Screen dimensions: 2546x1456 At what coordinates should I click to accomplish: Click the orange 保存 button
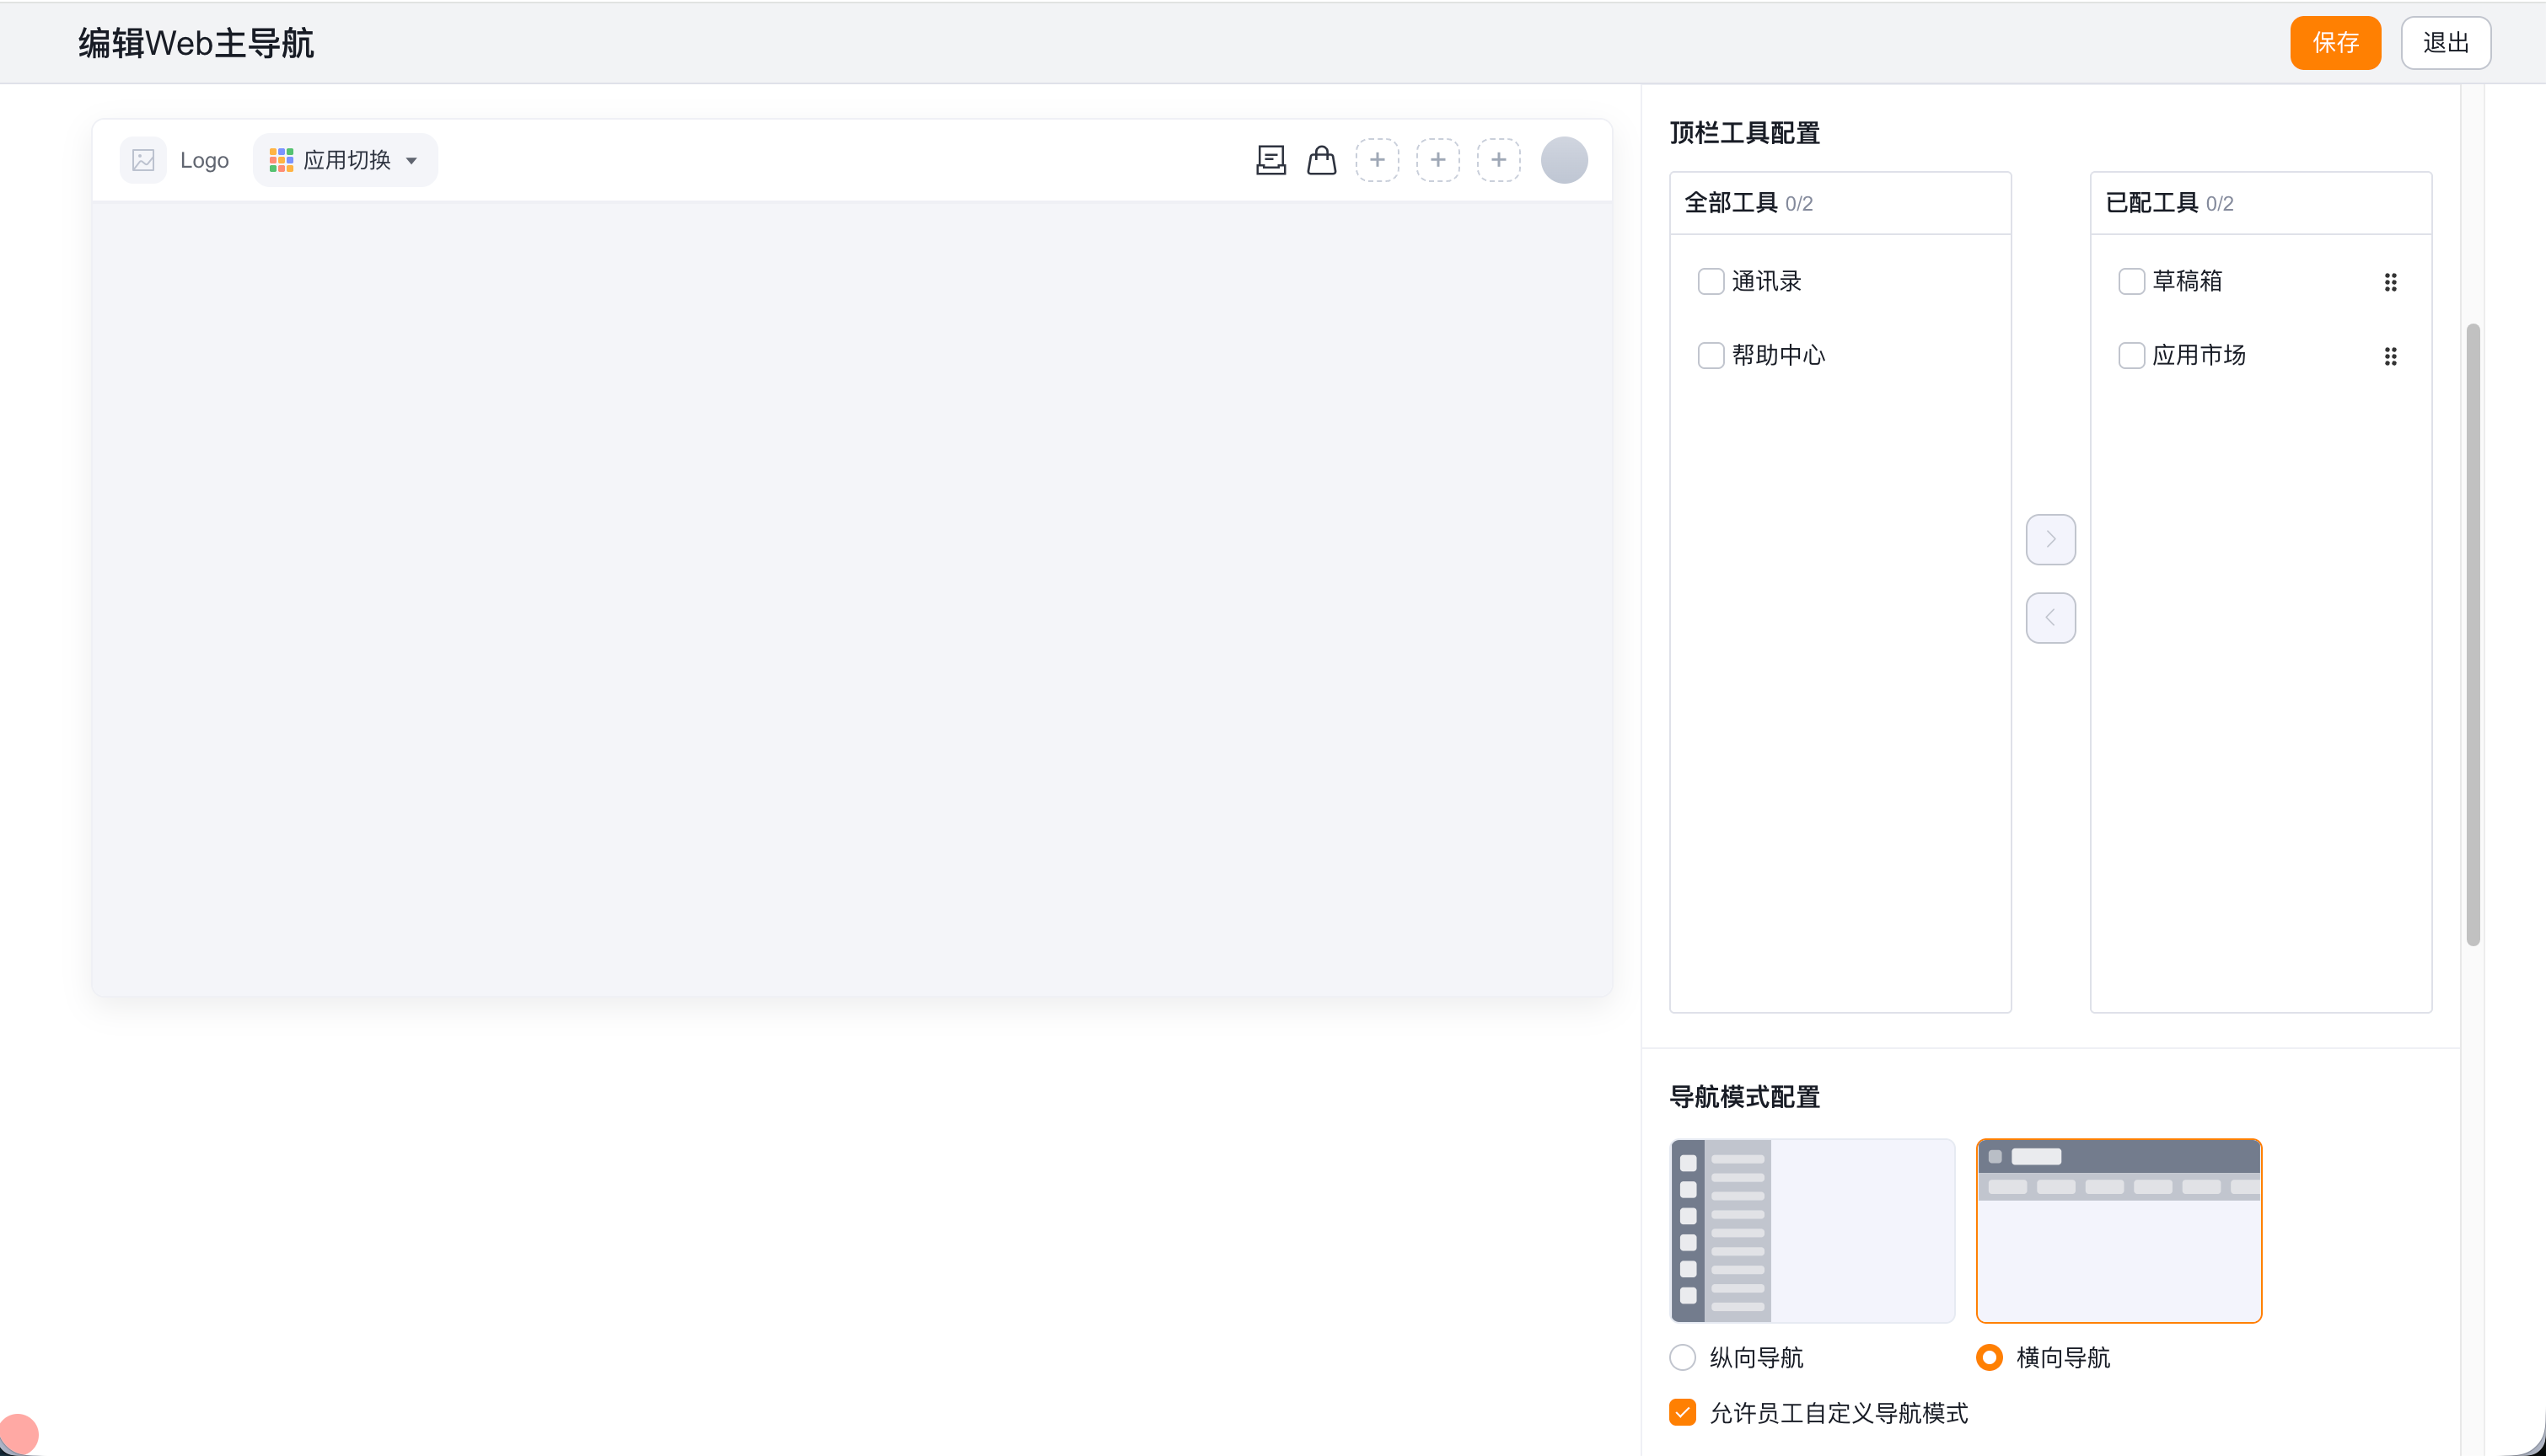2335,43
